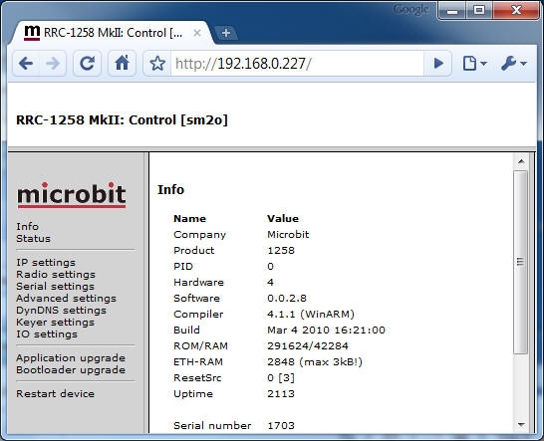Click the Uptime value 2113

[x=281, y=394]
